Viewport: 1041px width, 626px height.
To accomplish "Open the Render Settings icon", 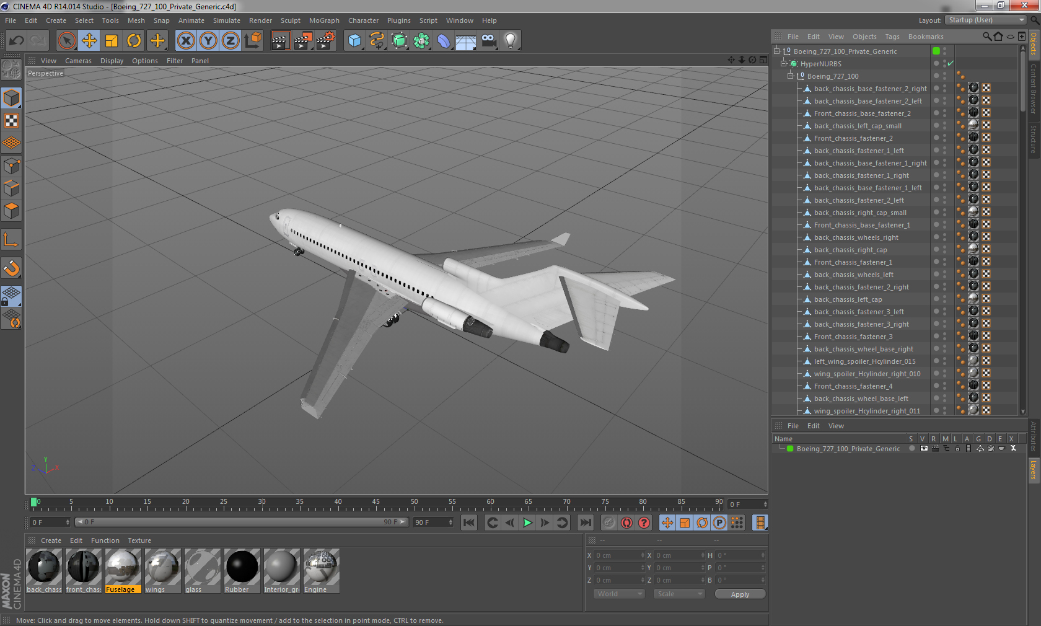I will pyautogui.click(x=326, y=41).
